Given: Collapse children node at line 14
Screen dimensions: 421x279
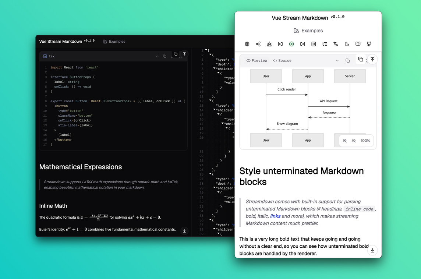Looking at the screenshot, I should 214,110.
